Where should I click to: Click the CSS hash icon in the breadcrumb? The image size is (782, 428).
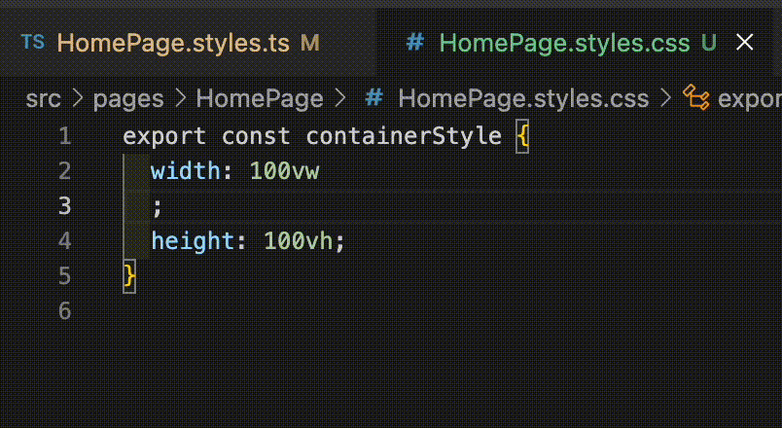point(374,98)
